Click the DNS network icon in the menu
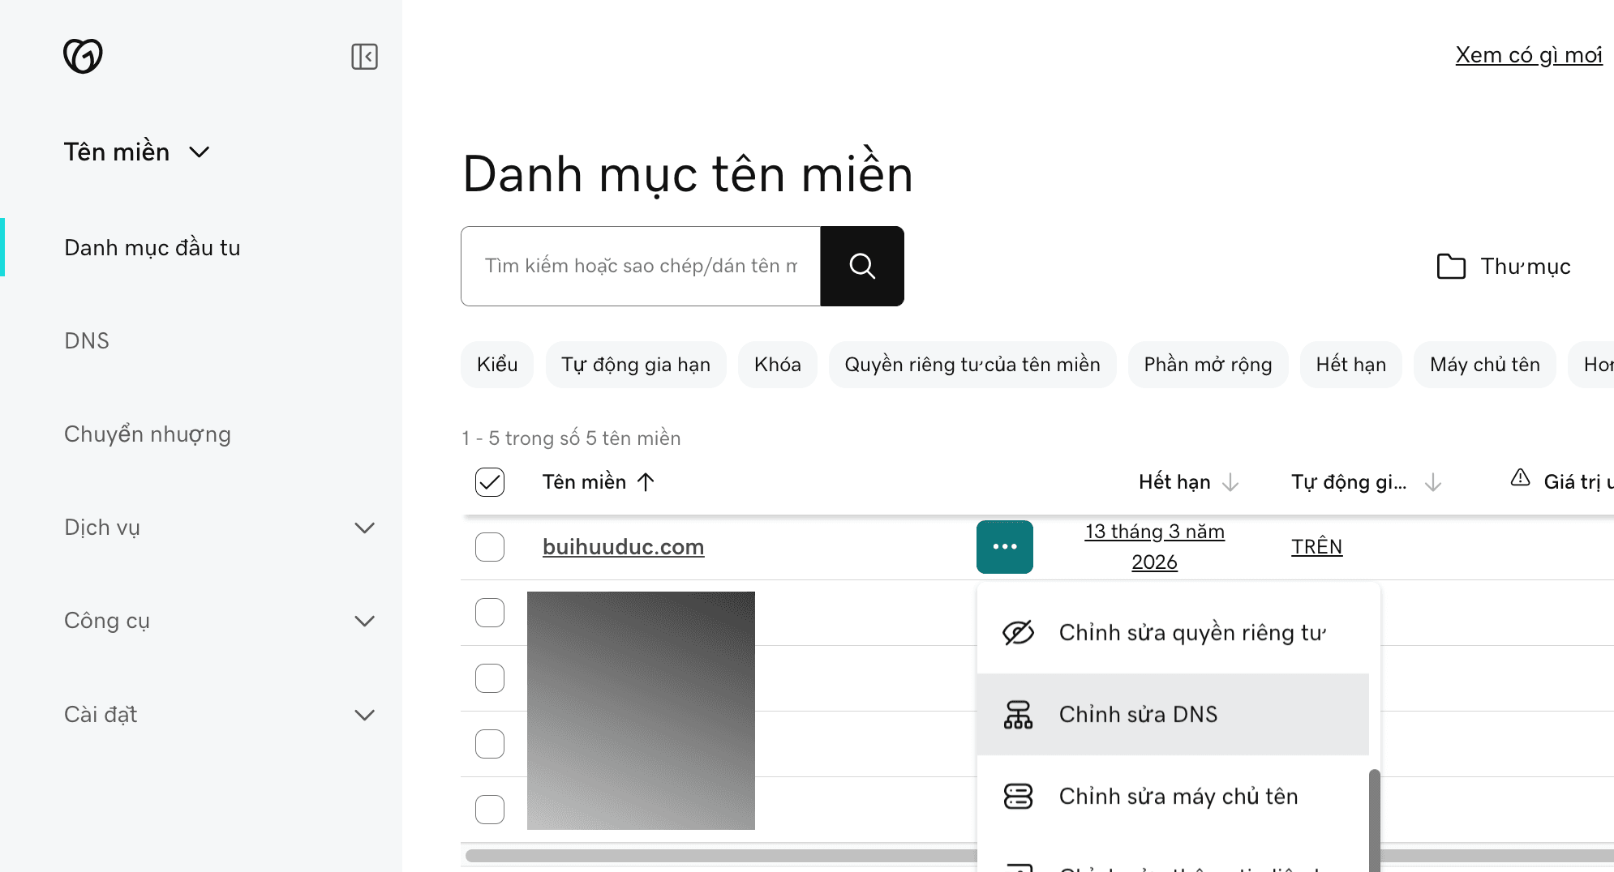The height and width of the screenshot is (872, 1614). point(1019,714)
